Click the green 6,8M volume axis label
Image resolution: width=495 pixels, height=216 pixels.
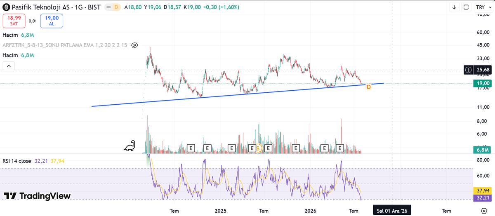tap(482, 150)
